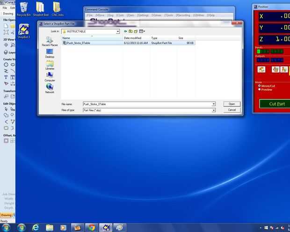
Task: Go to Network in dialog sidebar
Action: (50, 88)
